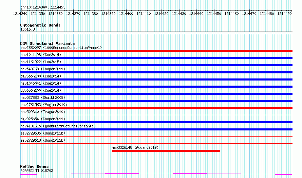
Task: Click the 10p15.3 band label
Action: pyautogui.click(x=27, y=29)
